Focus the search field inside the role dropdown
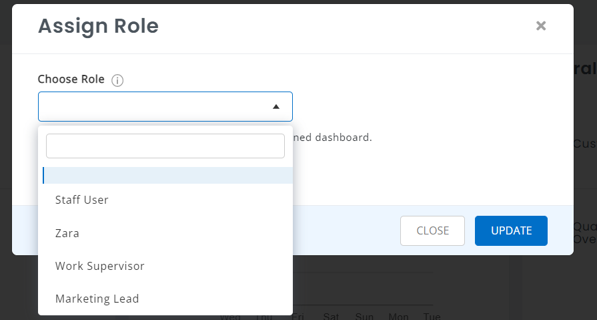Screen dimensions: 597x320 (x=165, y=146)
